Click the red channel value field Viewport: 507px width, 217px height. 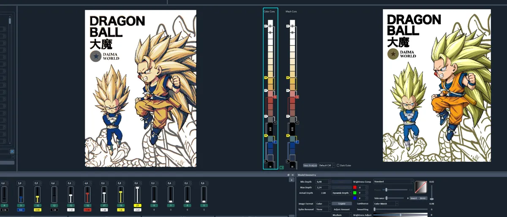(363, 188)
